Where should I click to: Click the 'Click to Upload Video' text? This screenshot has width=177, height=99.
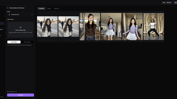coord(20,30)
